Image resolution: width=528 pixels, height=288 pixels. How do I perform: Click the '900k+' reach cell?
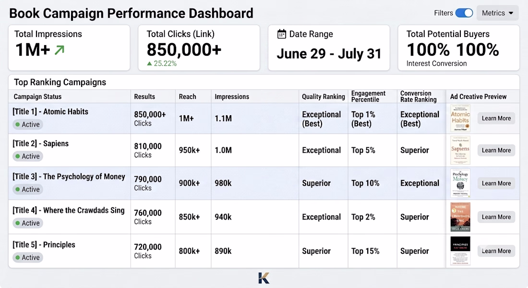pyautogui.click(x=189, y=183)
